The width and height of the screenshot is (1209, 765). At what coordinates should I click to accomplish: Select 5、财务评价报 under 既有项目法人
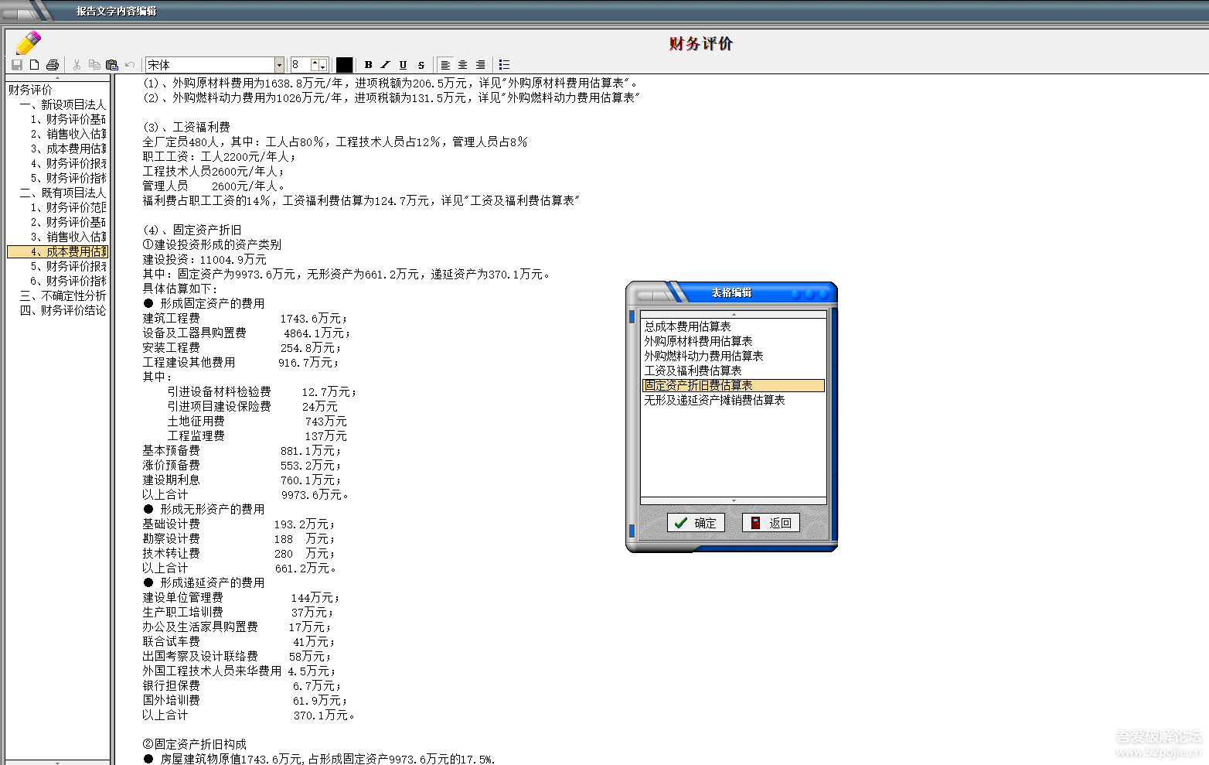[68, 266]
